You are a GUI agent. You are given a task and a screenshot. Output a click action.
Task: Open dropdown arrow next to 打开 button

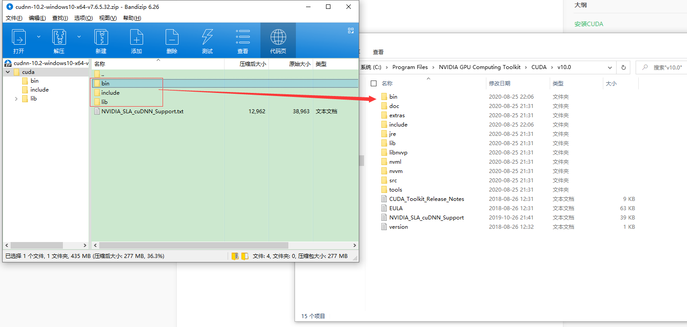pyautogui.click(x=39, y=37)
